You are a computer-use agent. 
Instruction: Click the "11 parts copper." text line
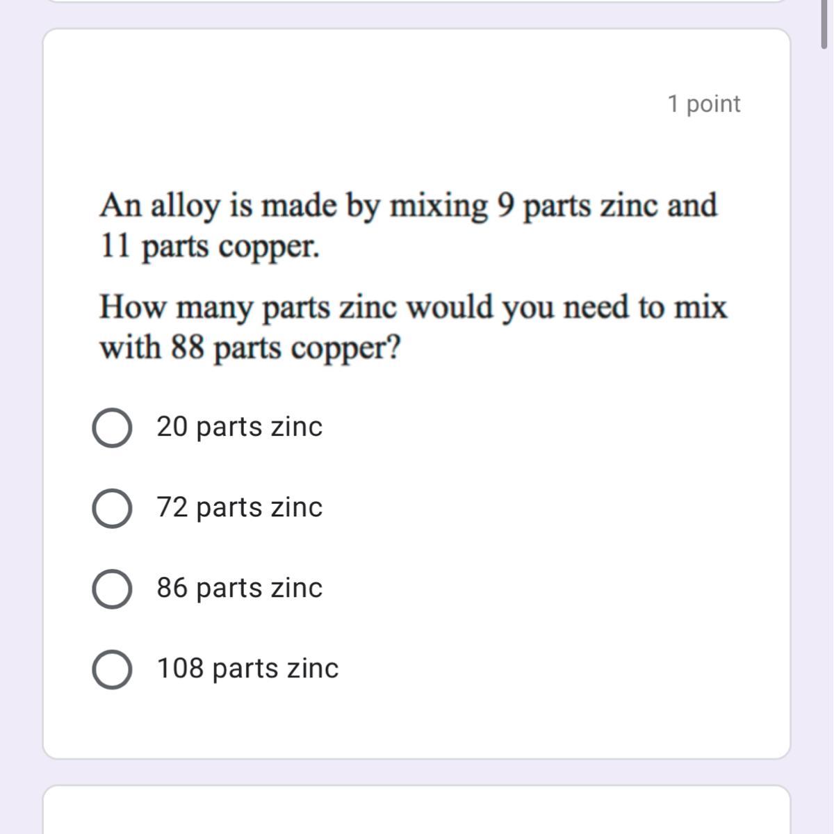[210, 246]
